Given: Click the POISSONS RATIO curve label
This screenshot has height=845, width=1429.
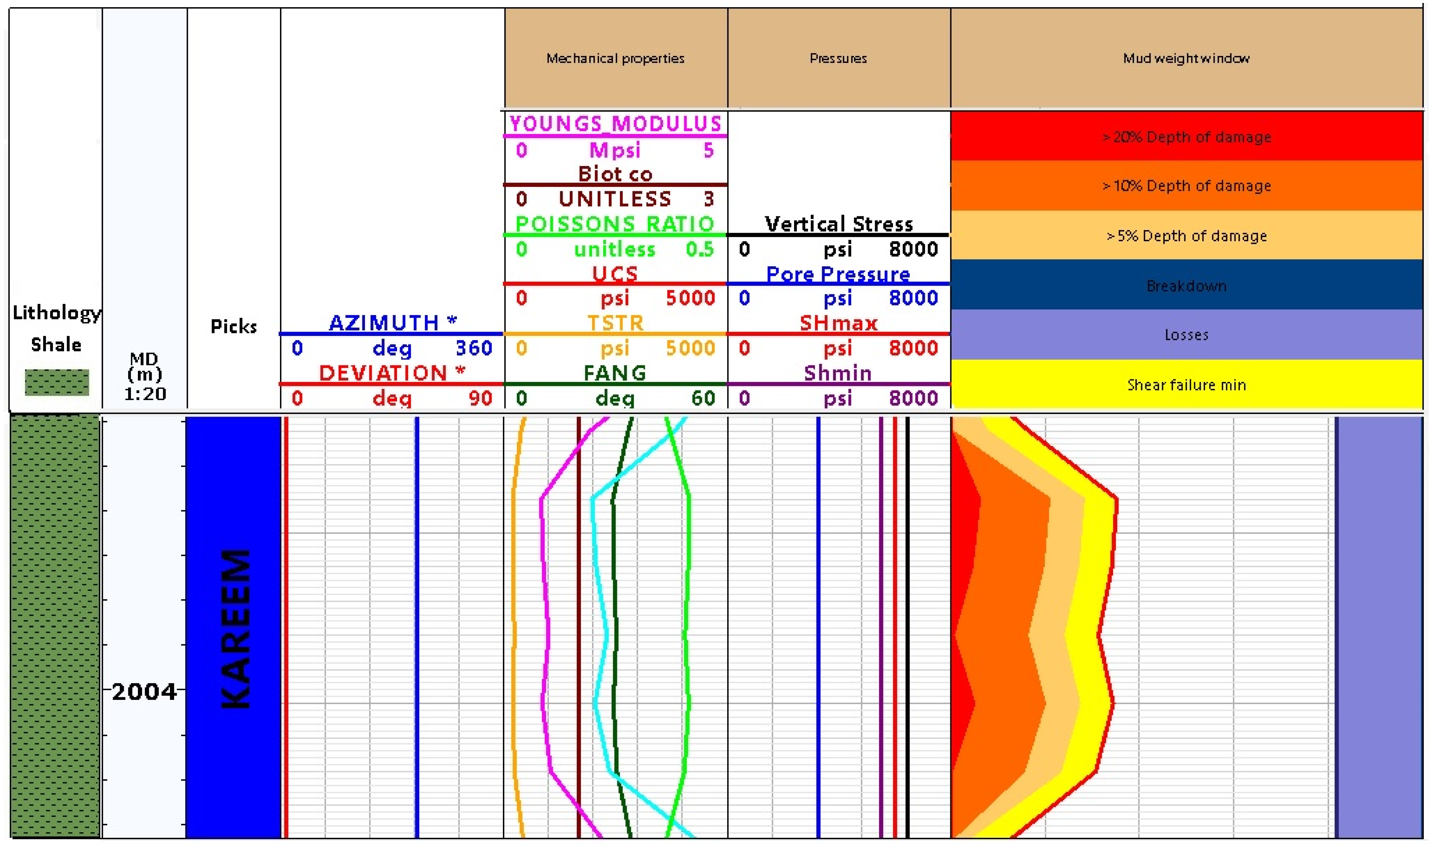Looking at the screenshot, I should 615,223.
